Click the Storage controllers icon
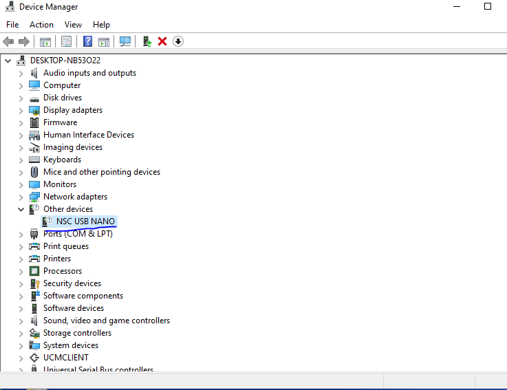This screenshot has width=507, height=390. (x=34, y=333)
